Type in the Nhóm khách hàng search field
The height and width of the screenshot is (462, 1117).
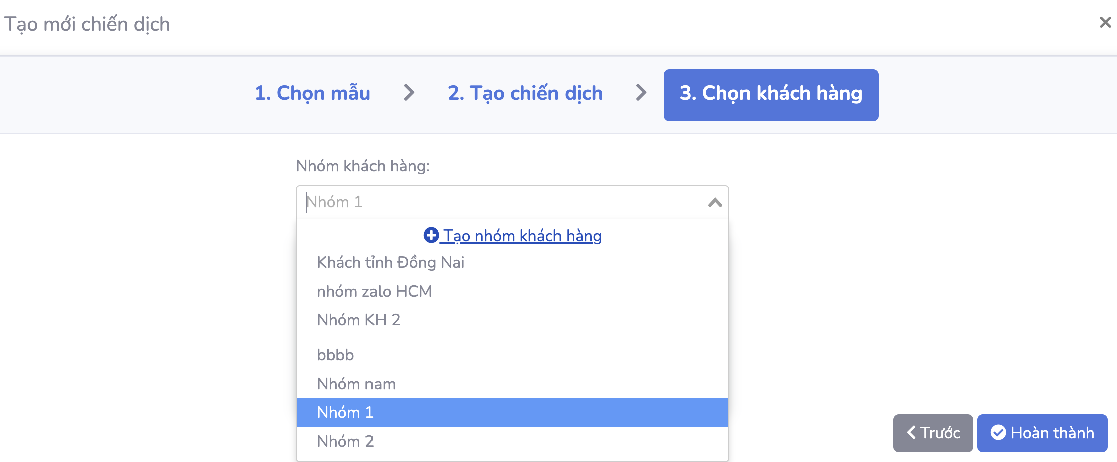pyautogui.click(x=501, y=202)
